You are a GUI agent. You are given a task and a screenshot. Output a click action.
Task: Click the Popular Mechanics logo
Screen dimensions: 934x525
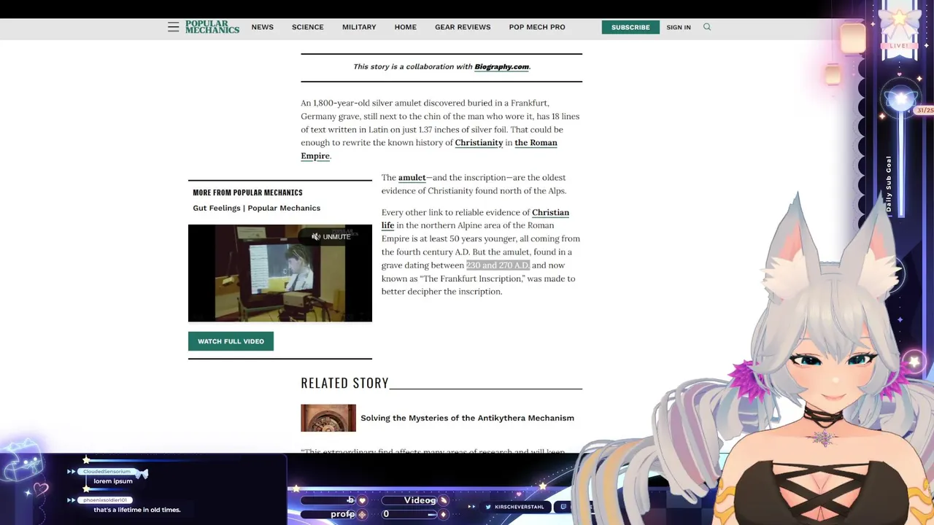pos(212,27)
